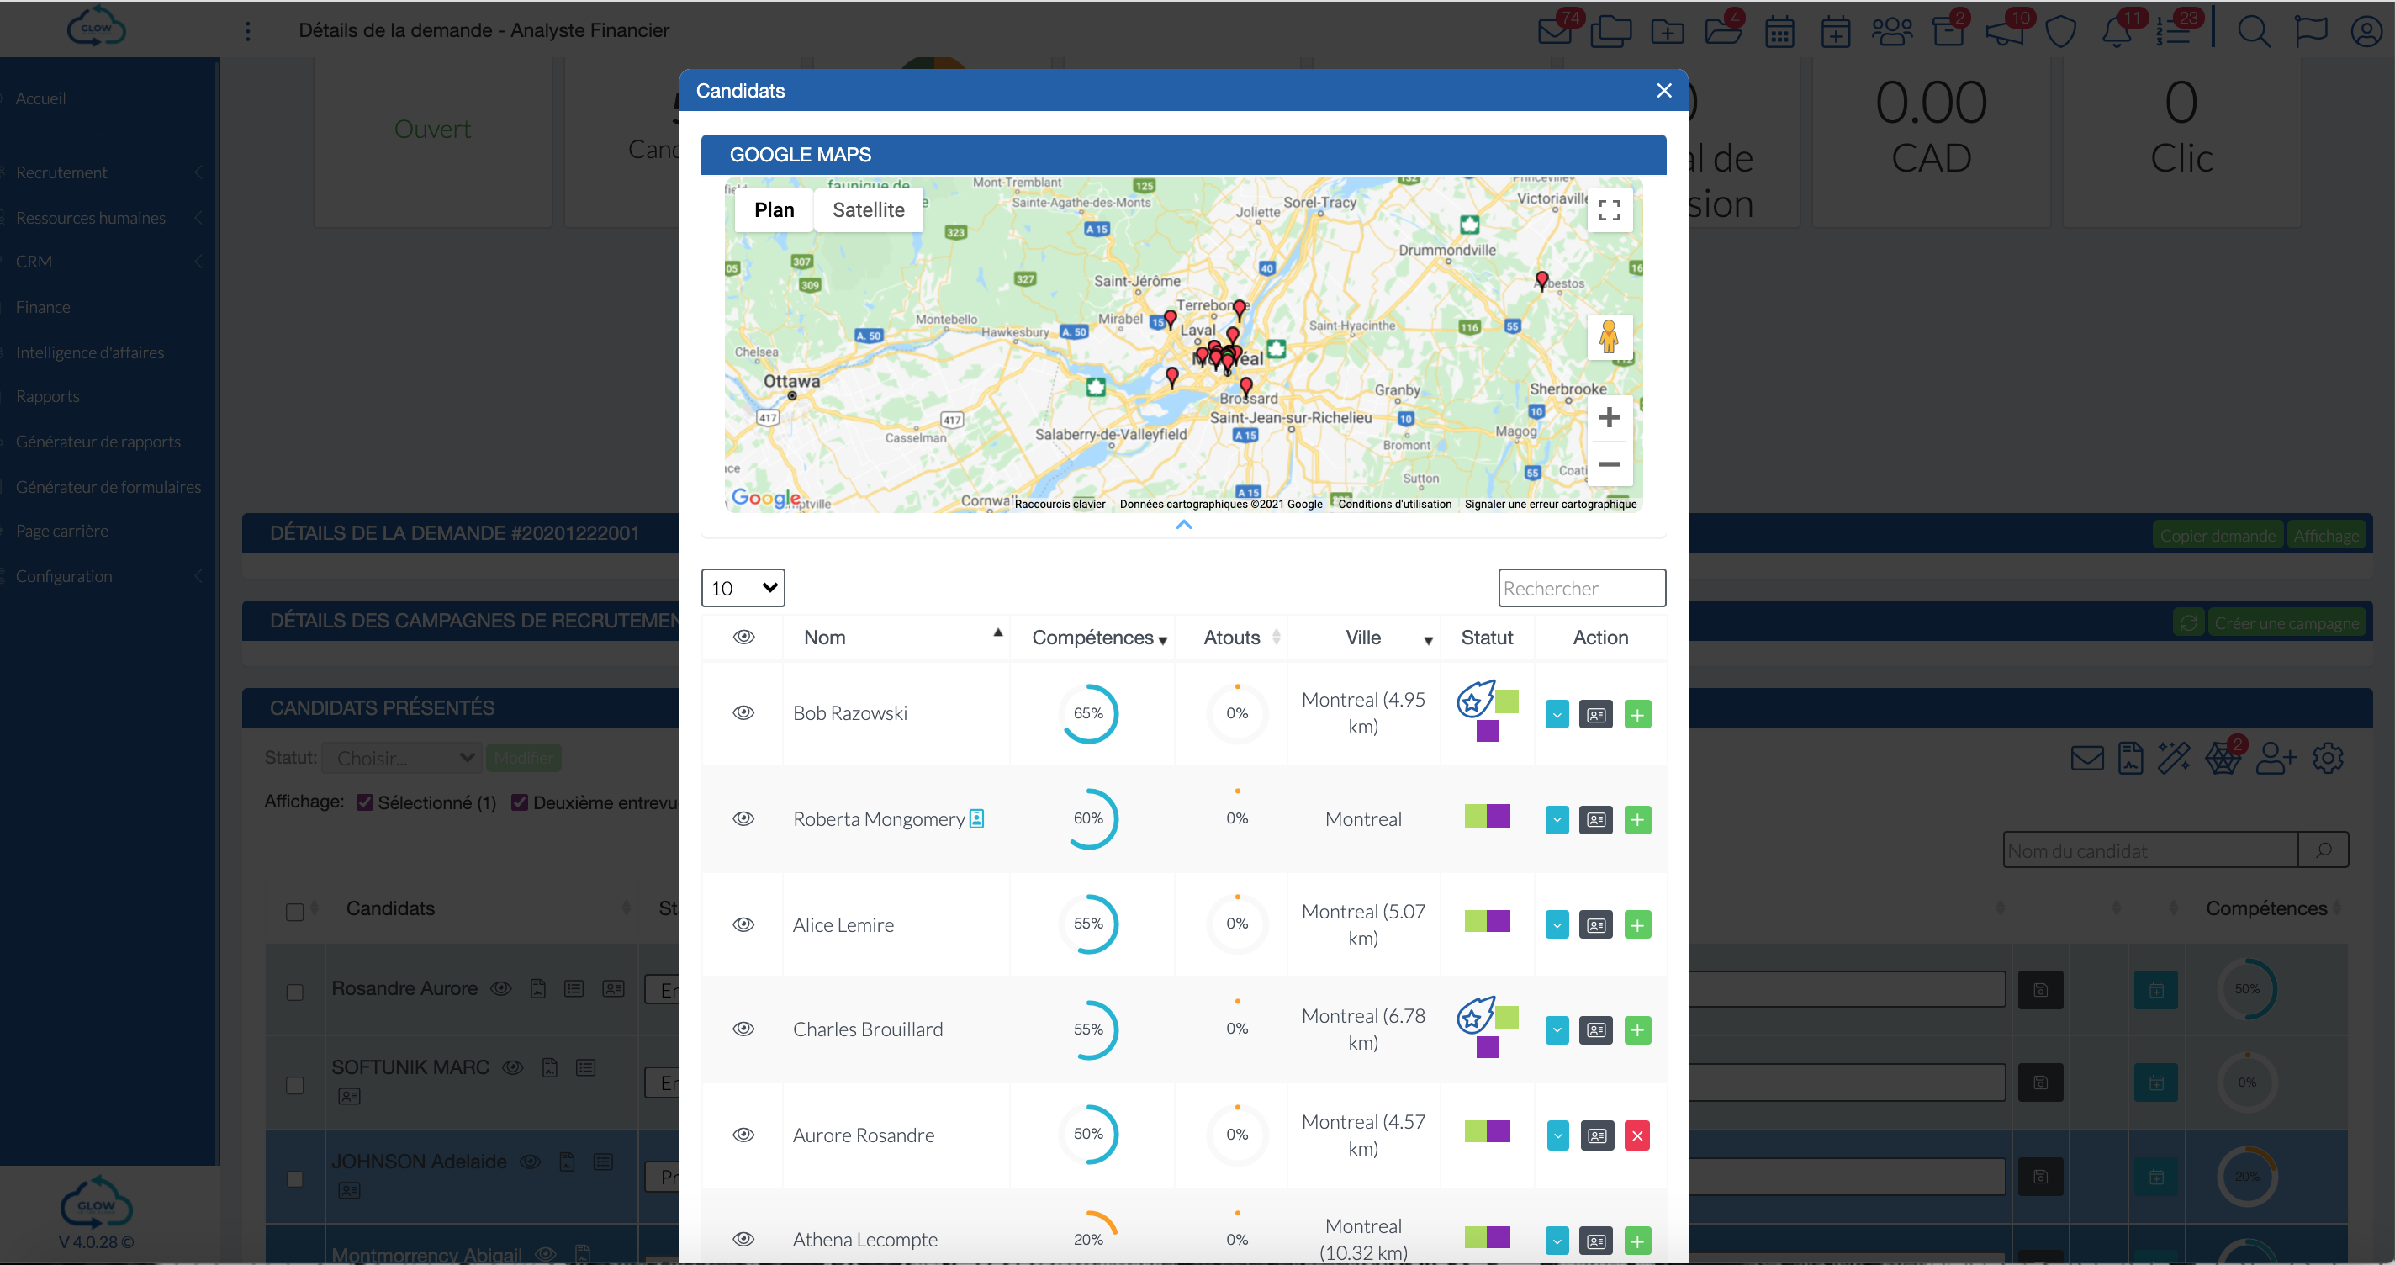Toggle visibility eye for Roberta Mongomery

(x=743, y=818)
